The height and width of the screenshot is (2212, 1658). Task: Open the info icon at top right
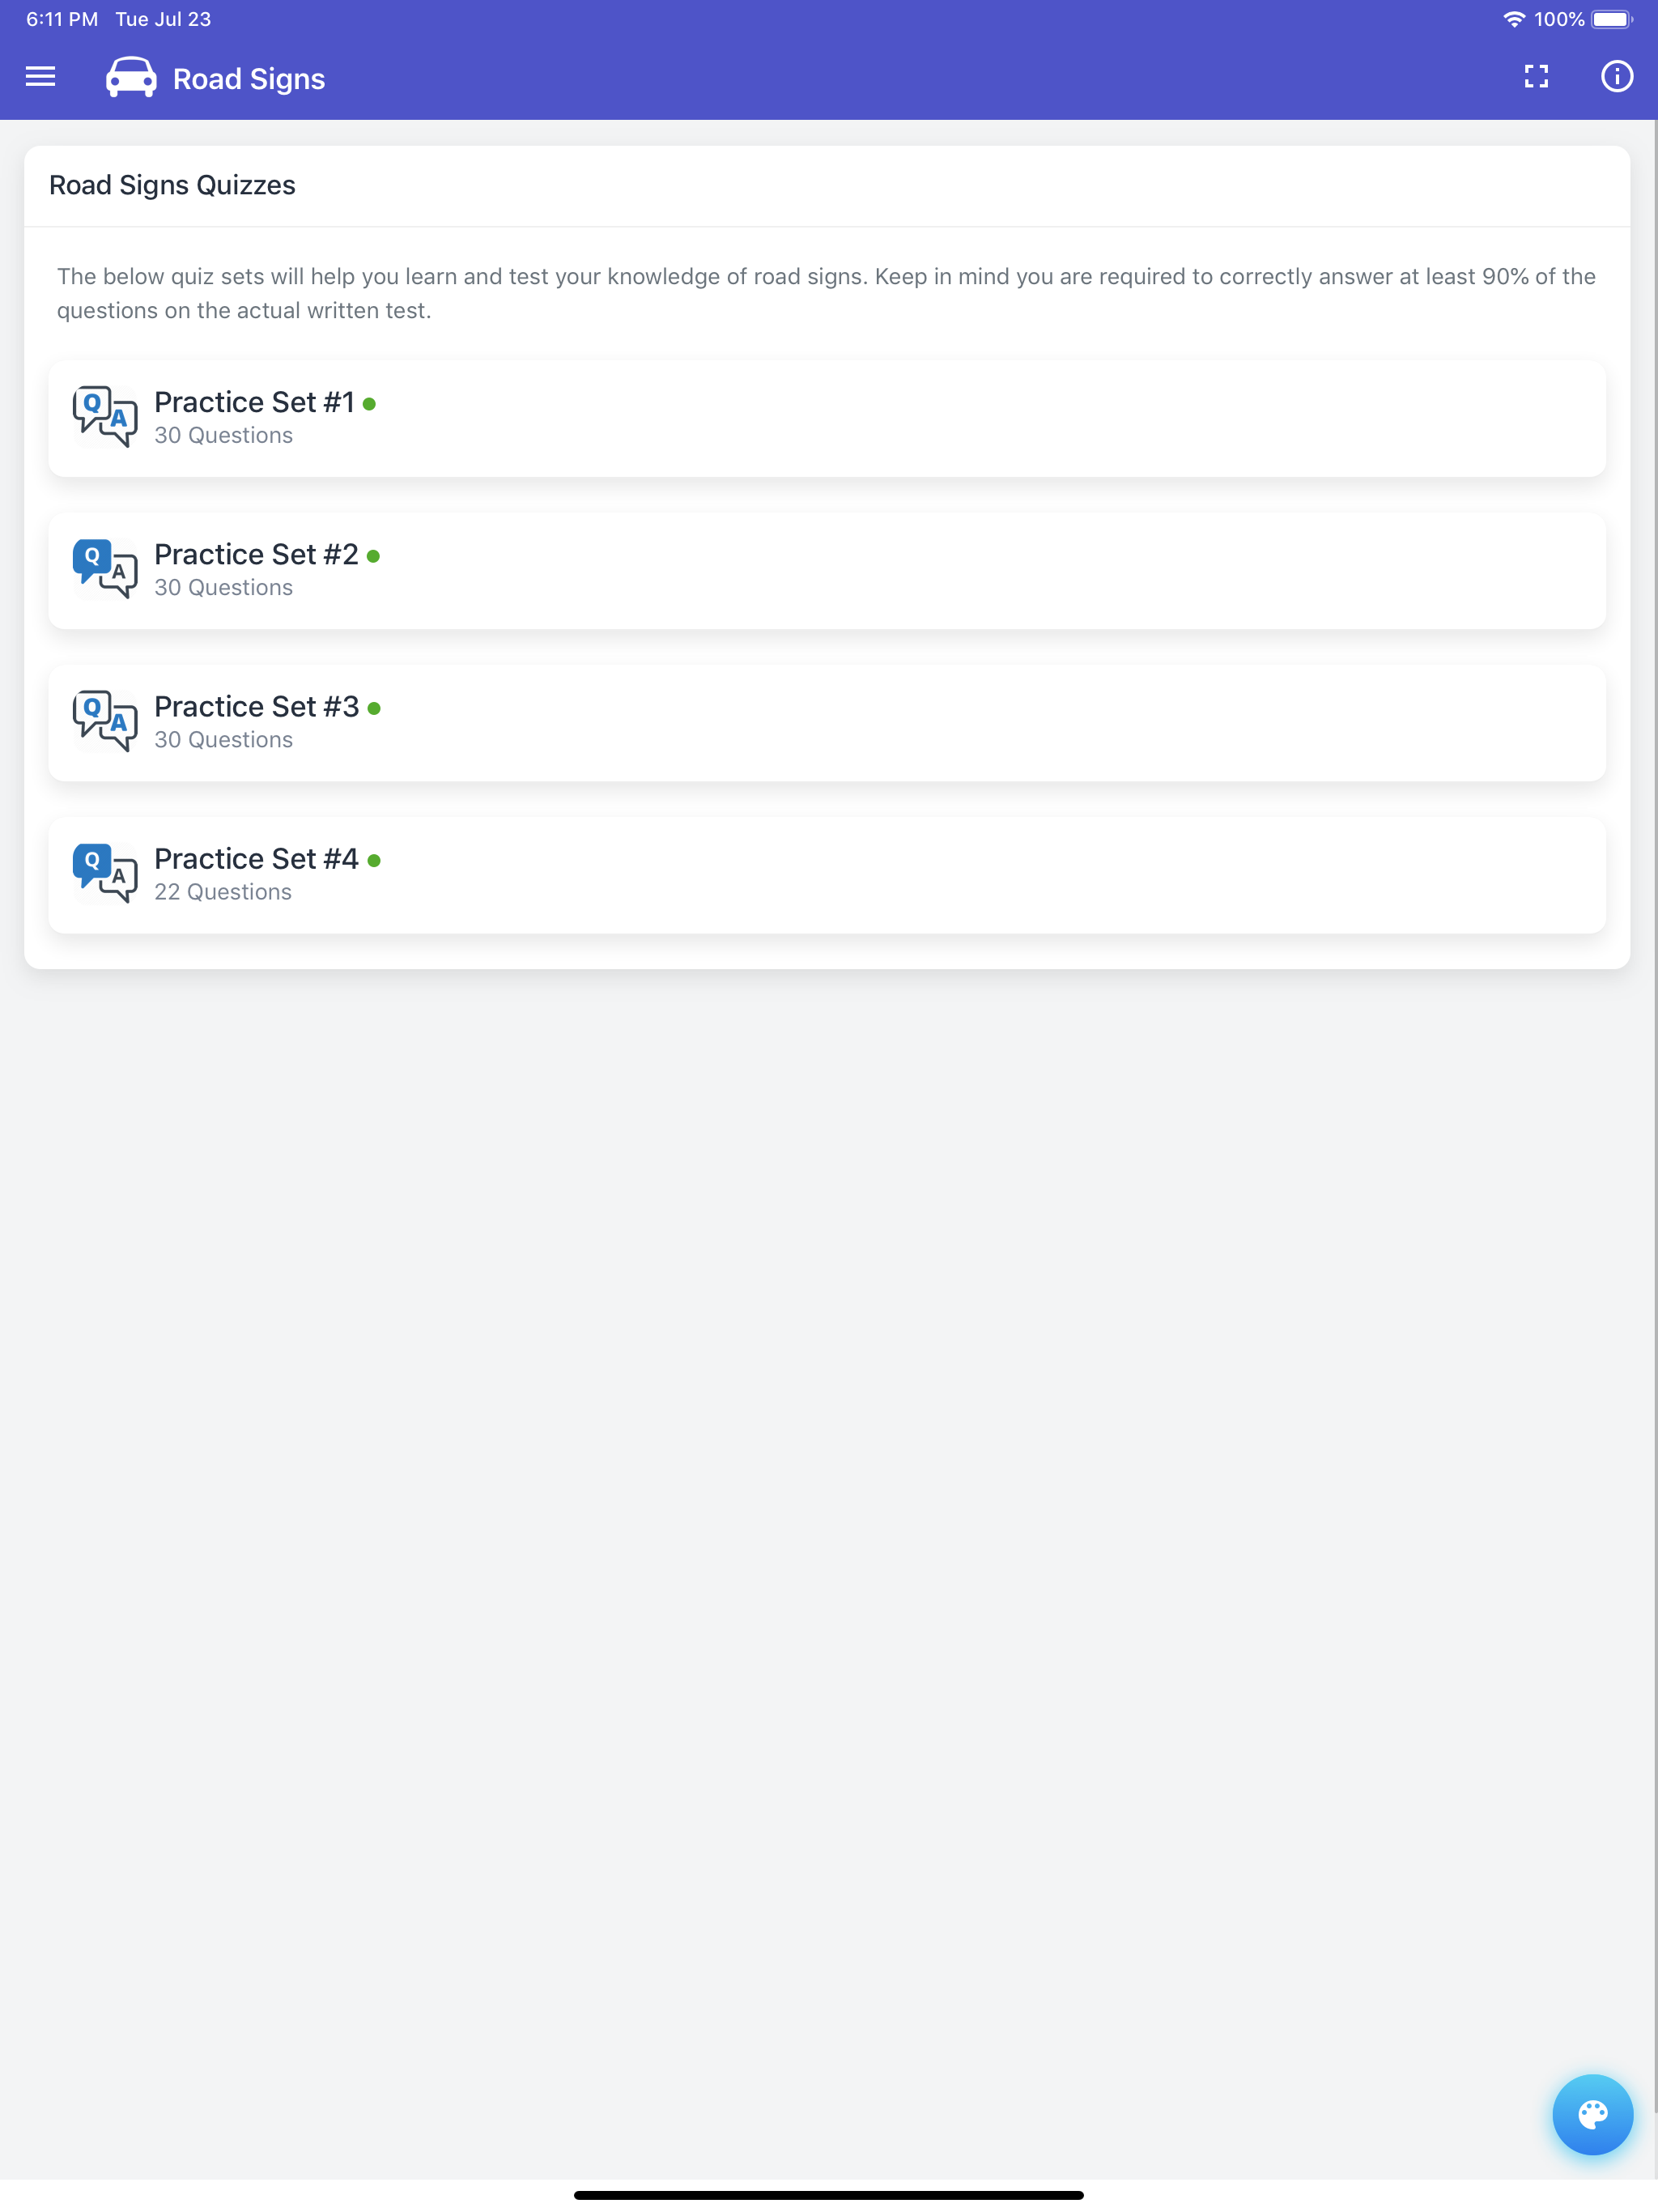1617,77
